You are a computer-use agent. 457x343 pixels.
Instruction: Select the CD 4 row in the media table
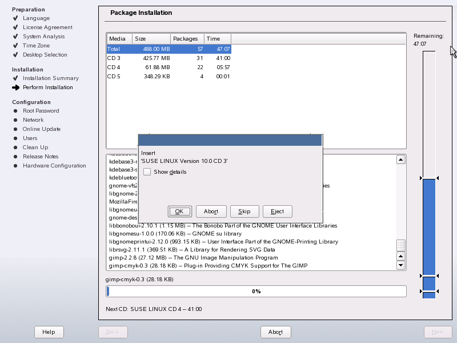coord(169,67)
